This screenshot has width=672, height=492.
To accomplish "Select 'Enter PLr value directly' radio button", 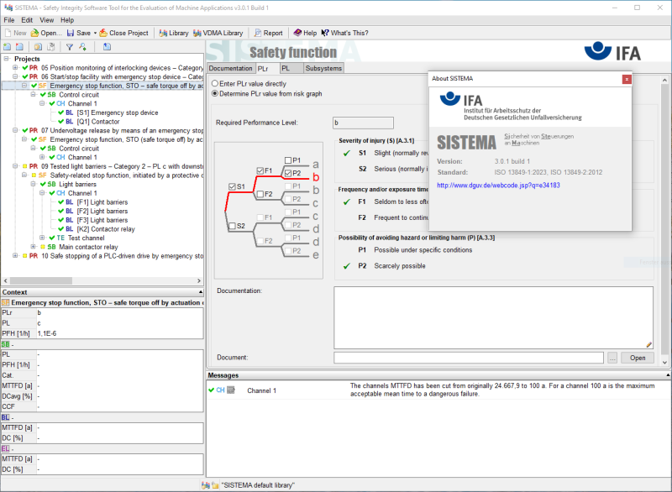I will coord(213,84).
